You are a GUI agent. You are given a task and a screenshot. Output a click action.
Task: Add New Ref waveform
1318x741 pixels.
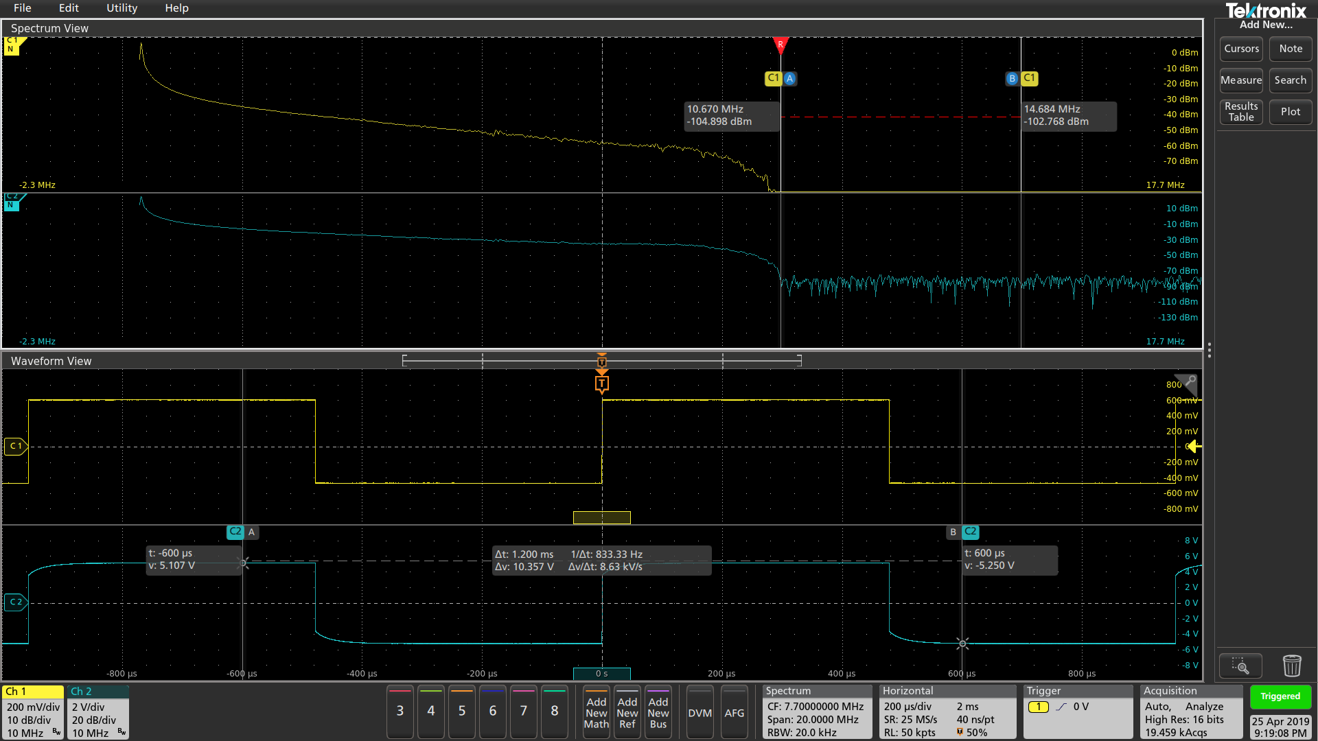coord(627,712)
